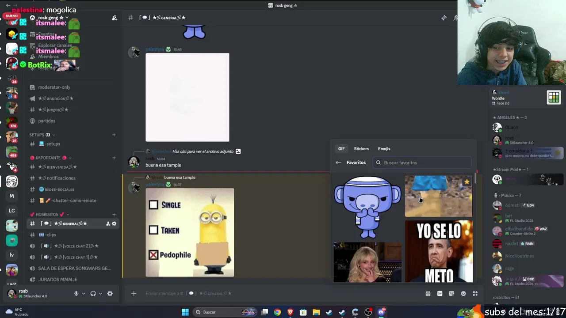
Task: Open the apps launcher icon
Action: [x=475, y=294]
